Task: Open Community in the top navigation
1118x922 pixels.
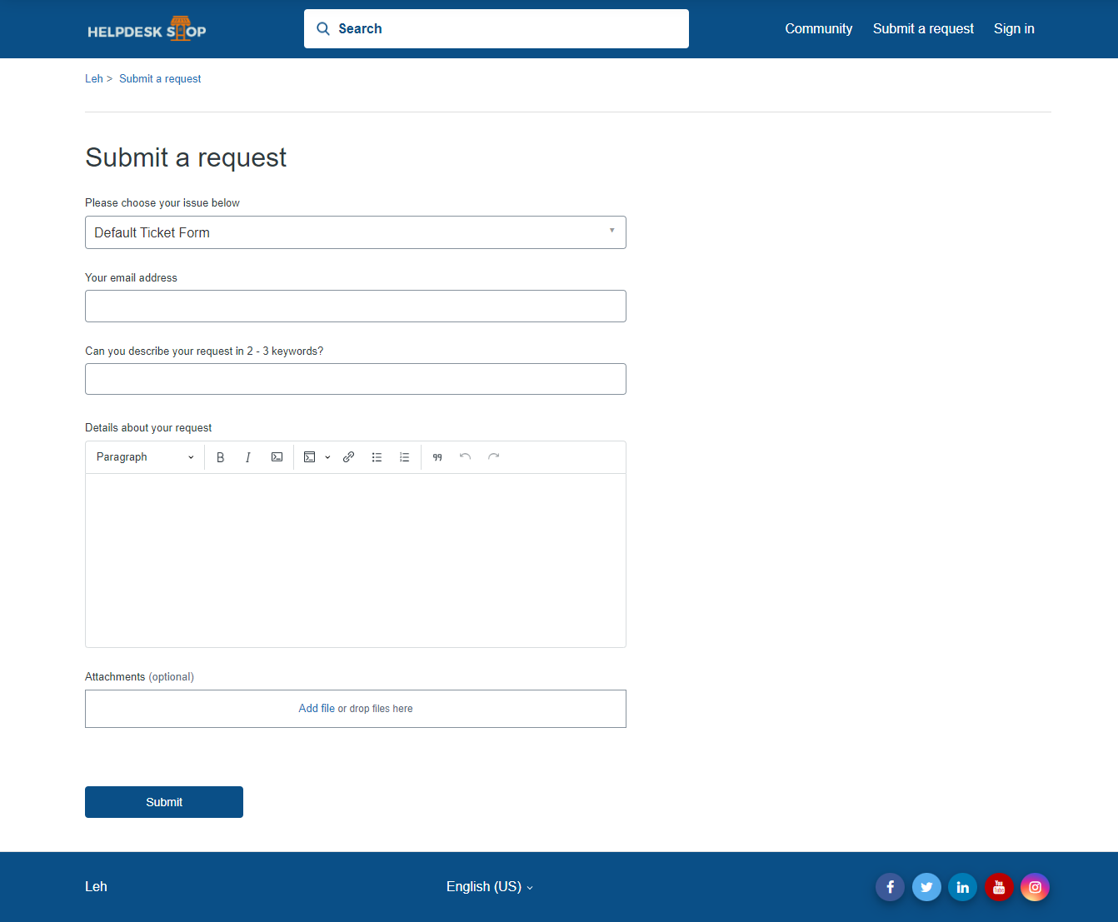Action: [818, 29]
